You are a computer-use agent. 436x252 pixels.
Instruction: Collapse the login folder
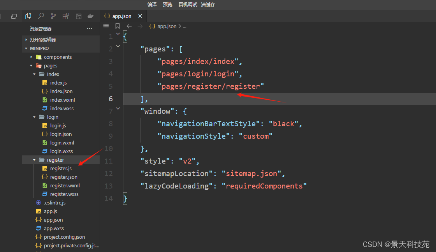click(34, 117)
